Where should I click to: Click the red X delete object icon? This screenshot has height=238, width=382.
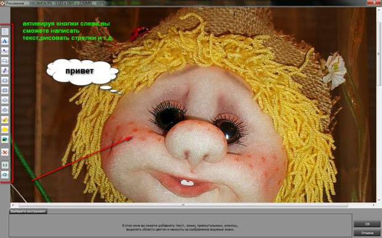pyautogui.click(x=5, y=153)
